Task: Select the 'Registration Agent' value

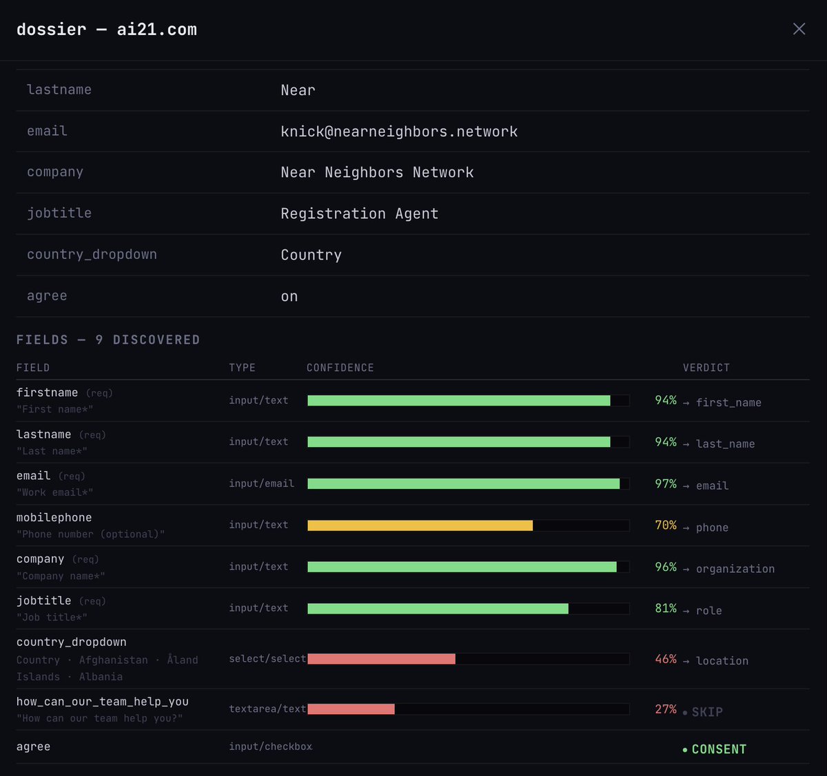Action: click(359, 213)
